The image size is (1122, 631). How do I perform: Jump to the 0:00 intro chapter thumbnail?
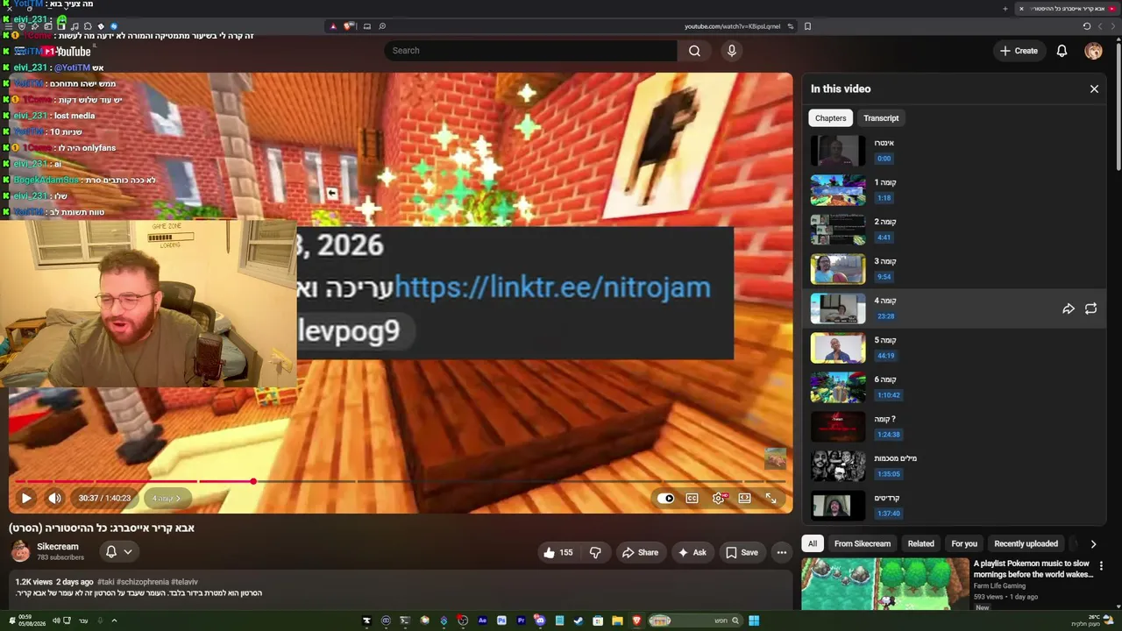[x=838, y=151]
